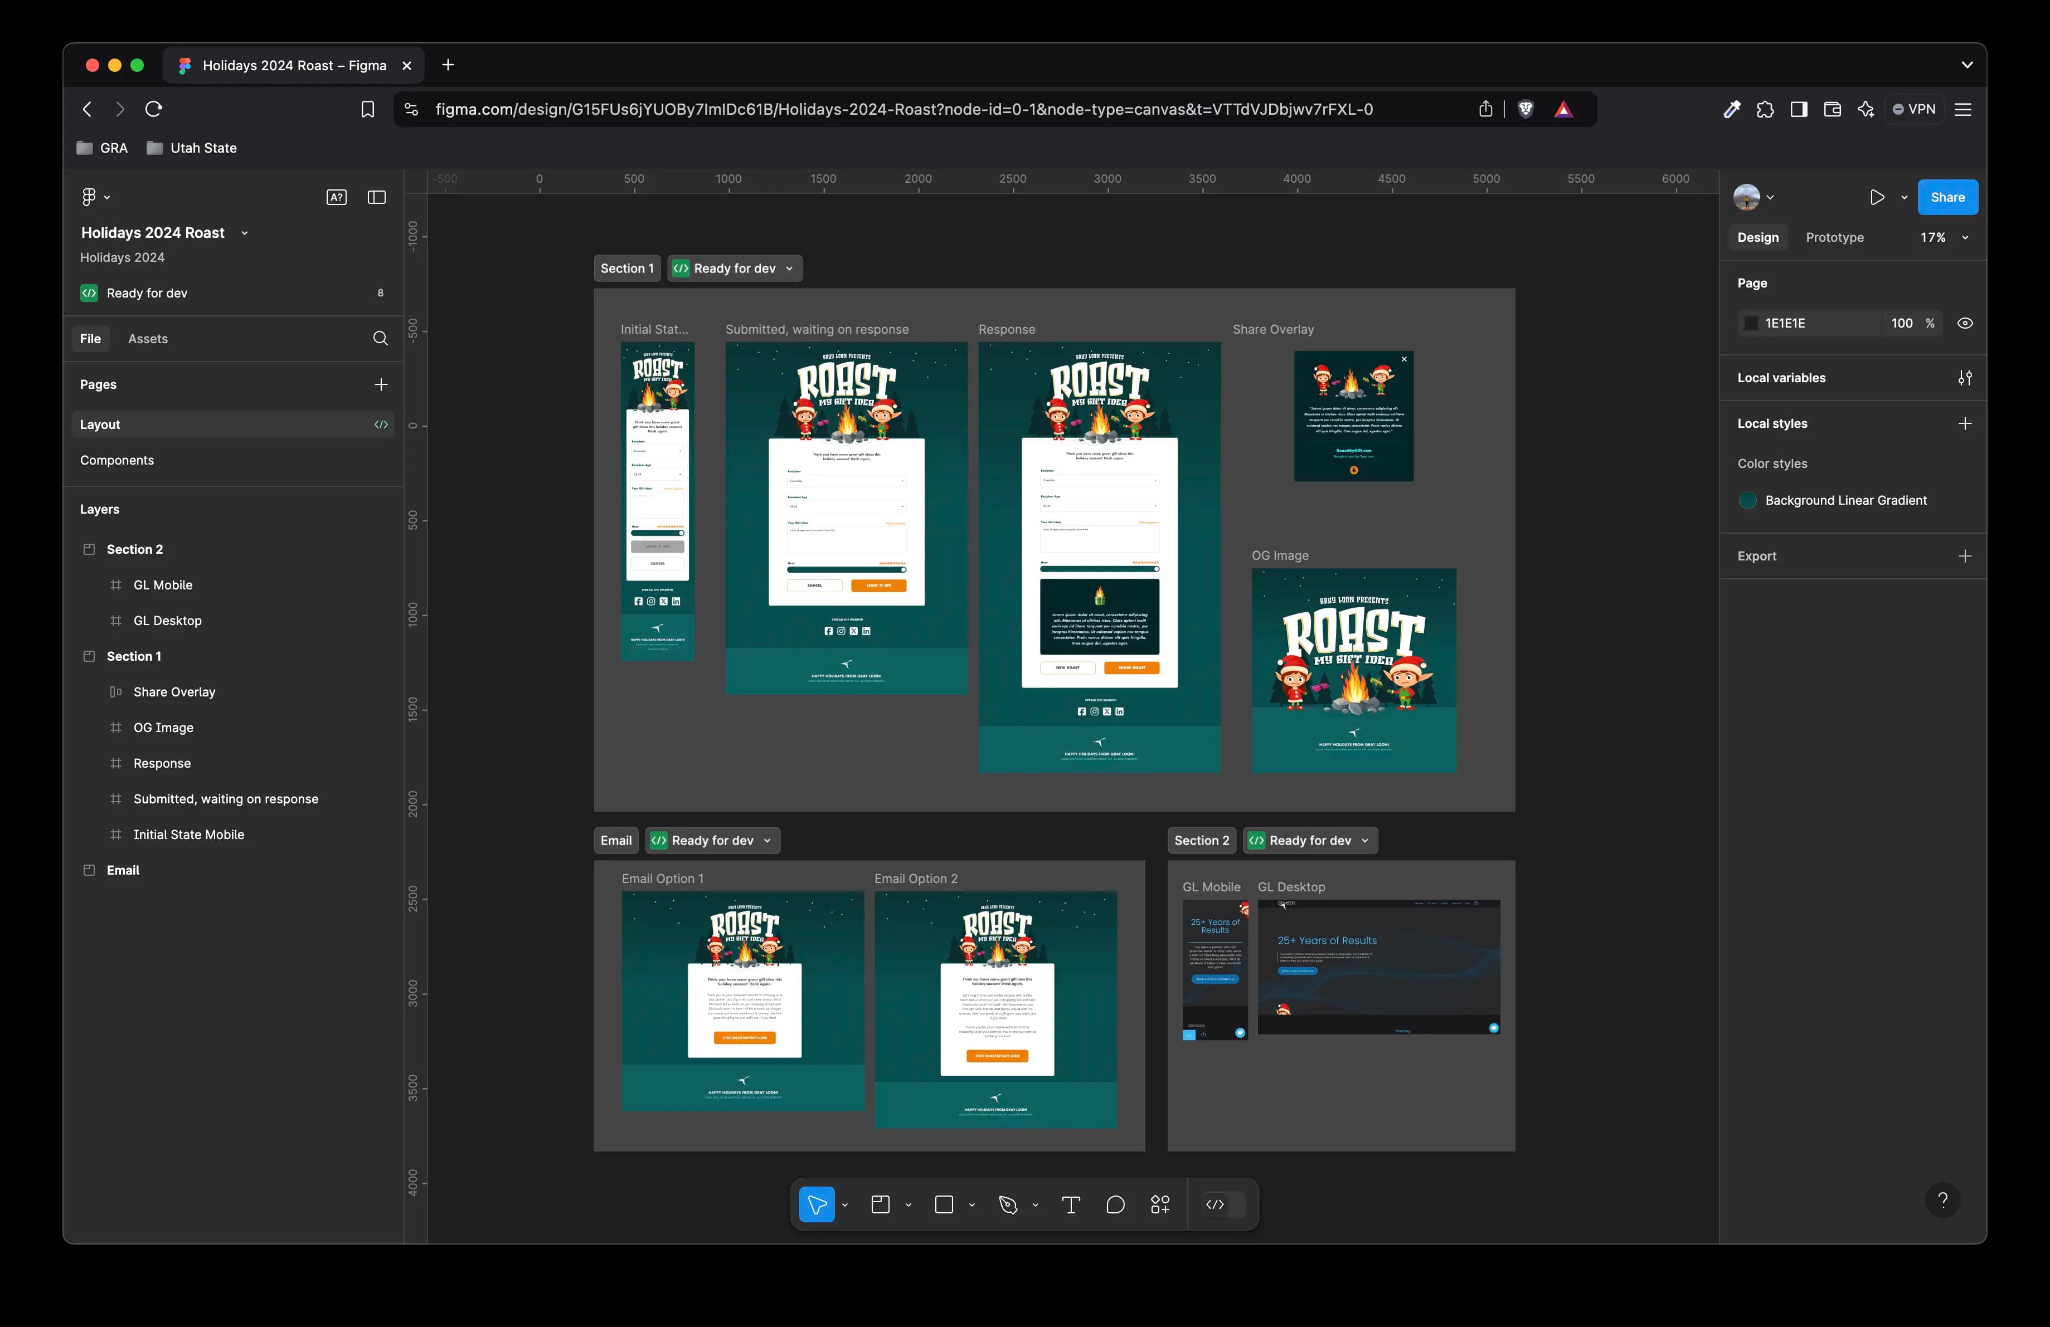Click the Section 1 canvas label
This screenshot has height=1327, width=2050.
[x=627, y=269]
